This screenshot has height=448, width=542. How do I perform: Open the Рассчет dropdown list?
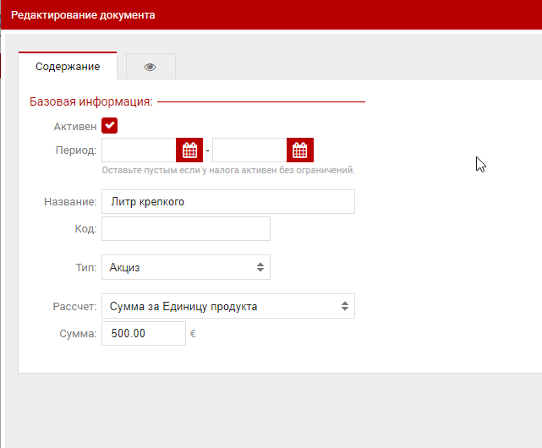227,306
